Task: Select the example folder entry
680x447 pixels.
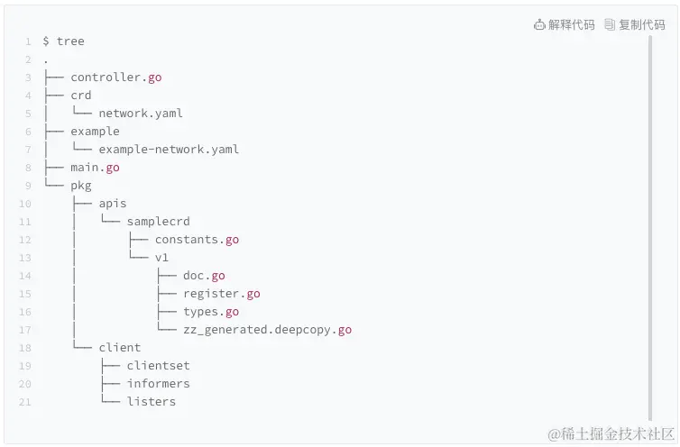Action: click(x=95, y=132)
